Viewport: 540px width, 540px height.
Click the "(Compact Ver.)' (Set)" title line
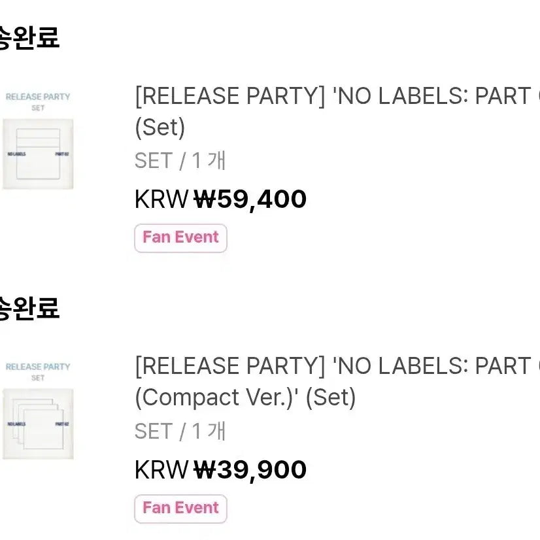[x=245, y=397]
